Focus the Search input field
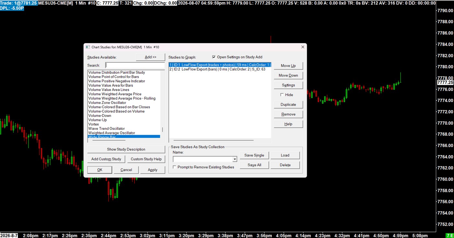The height and width of the screenshot is (238, 454). (x=135, y=65)
